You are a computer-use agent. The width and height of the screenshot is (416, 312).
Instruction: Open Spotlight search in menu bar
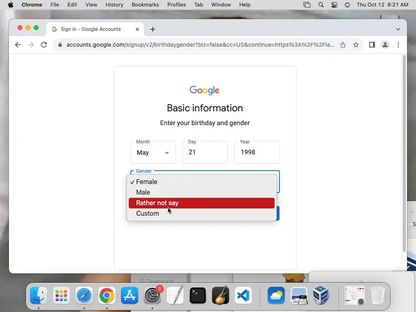click(321, 5)
